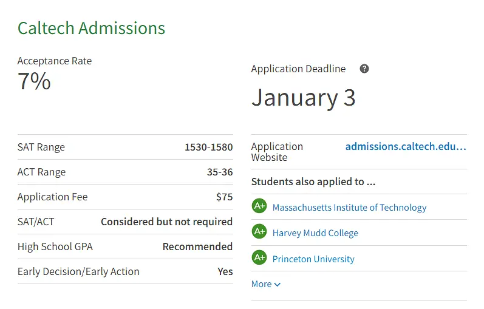Click the help icon beside Application Deadline
Image resolution: width=484 pixels, height=309 pixels.
[x=364, y=69]
